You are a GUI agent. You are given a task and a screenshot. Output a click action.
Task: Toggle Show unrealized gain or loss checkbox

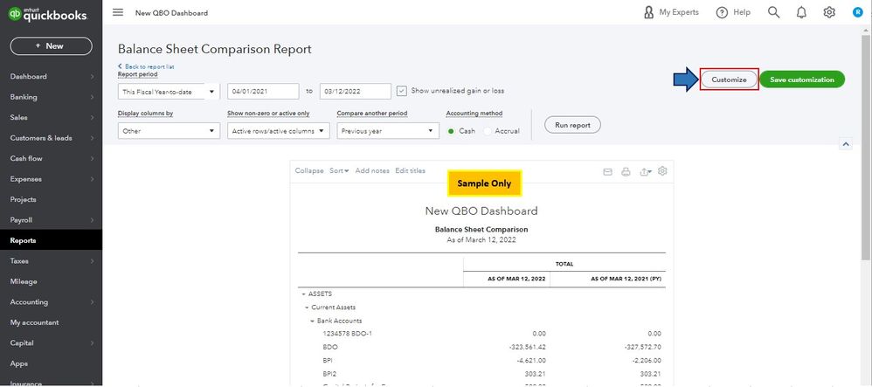pyautogui.click(x=401, y=91)
